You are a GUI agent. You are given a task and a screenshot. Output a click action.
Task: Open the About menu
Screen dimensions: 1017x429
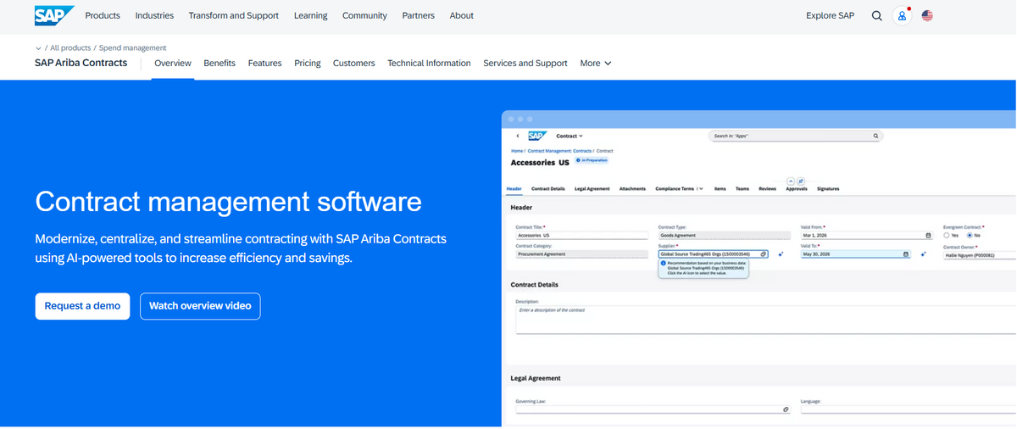click(462, 15)
